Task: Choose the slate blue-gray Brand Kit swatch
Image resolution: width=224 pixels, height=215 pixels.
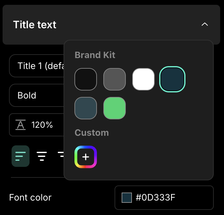Action: 86,108
